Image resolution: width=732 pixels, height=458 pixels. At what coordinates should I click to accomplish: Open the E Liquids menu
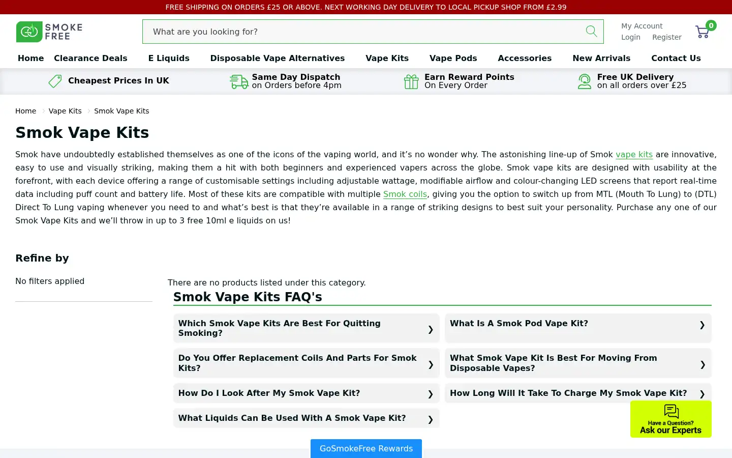(x=169, y=58)
